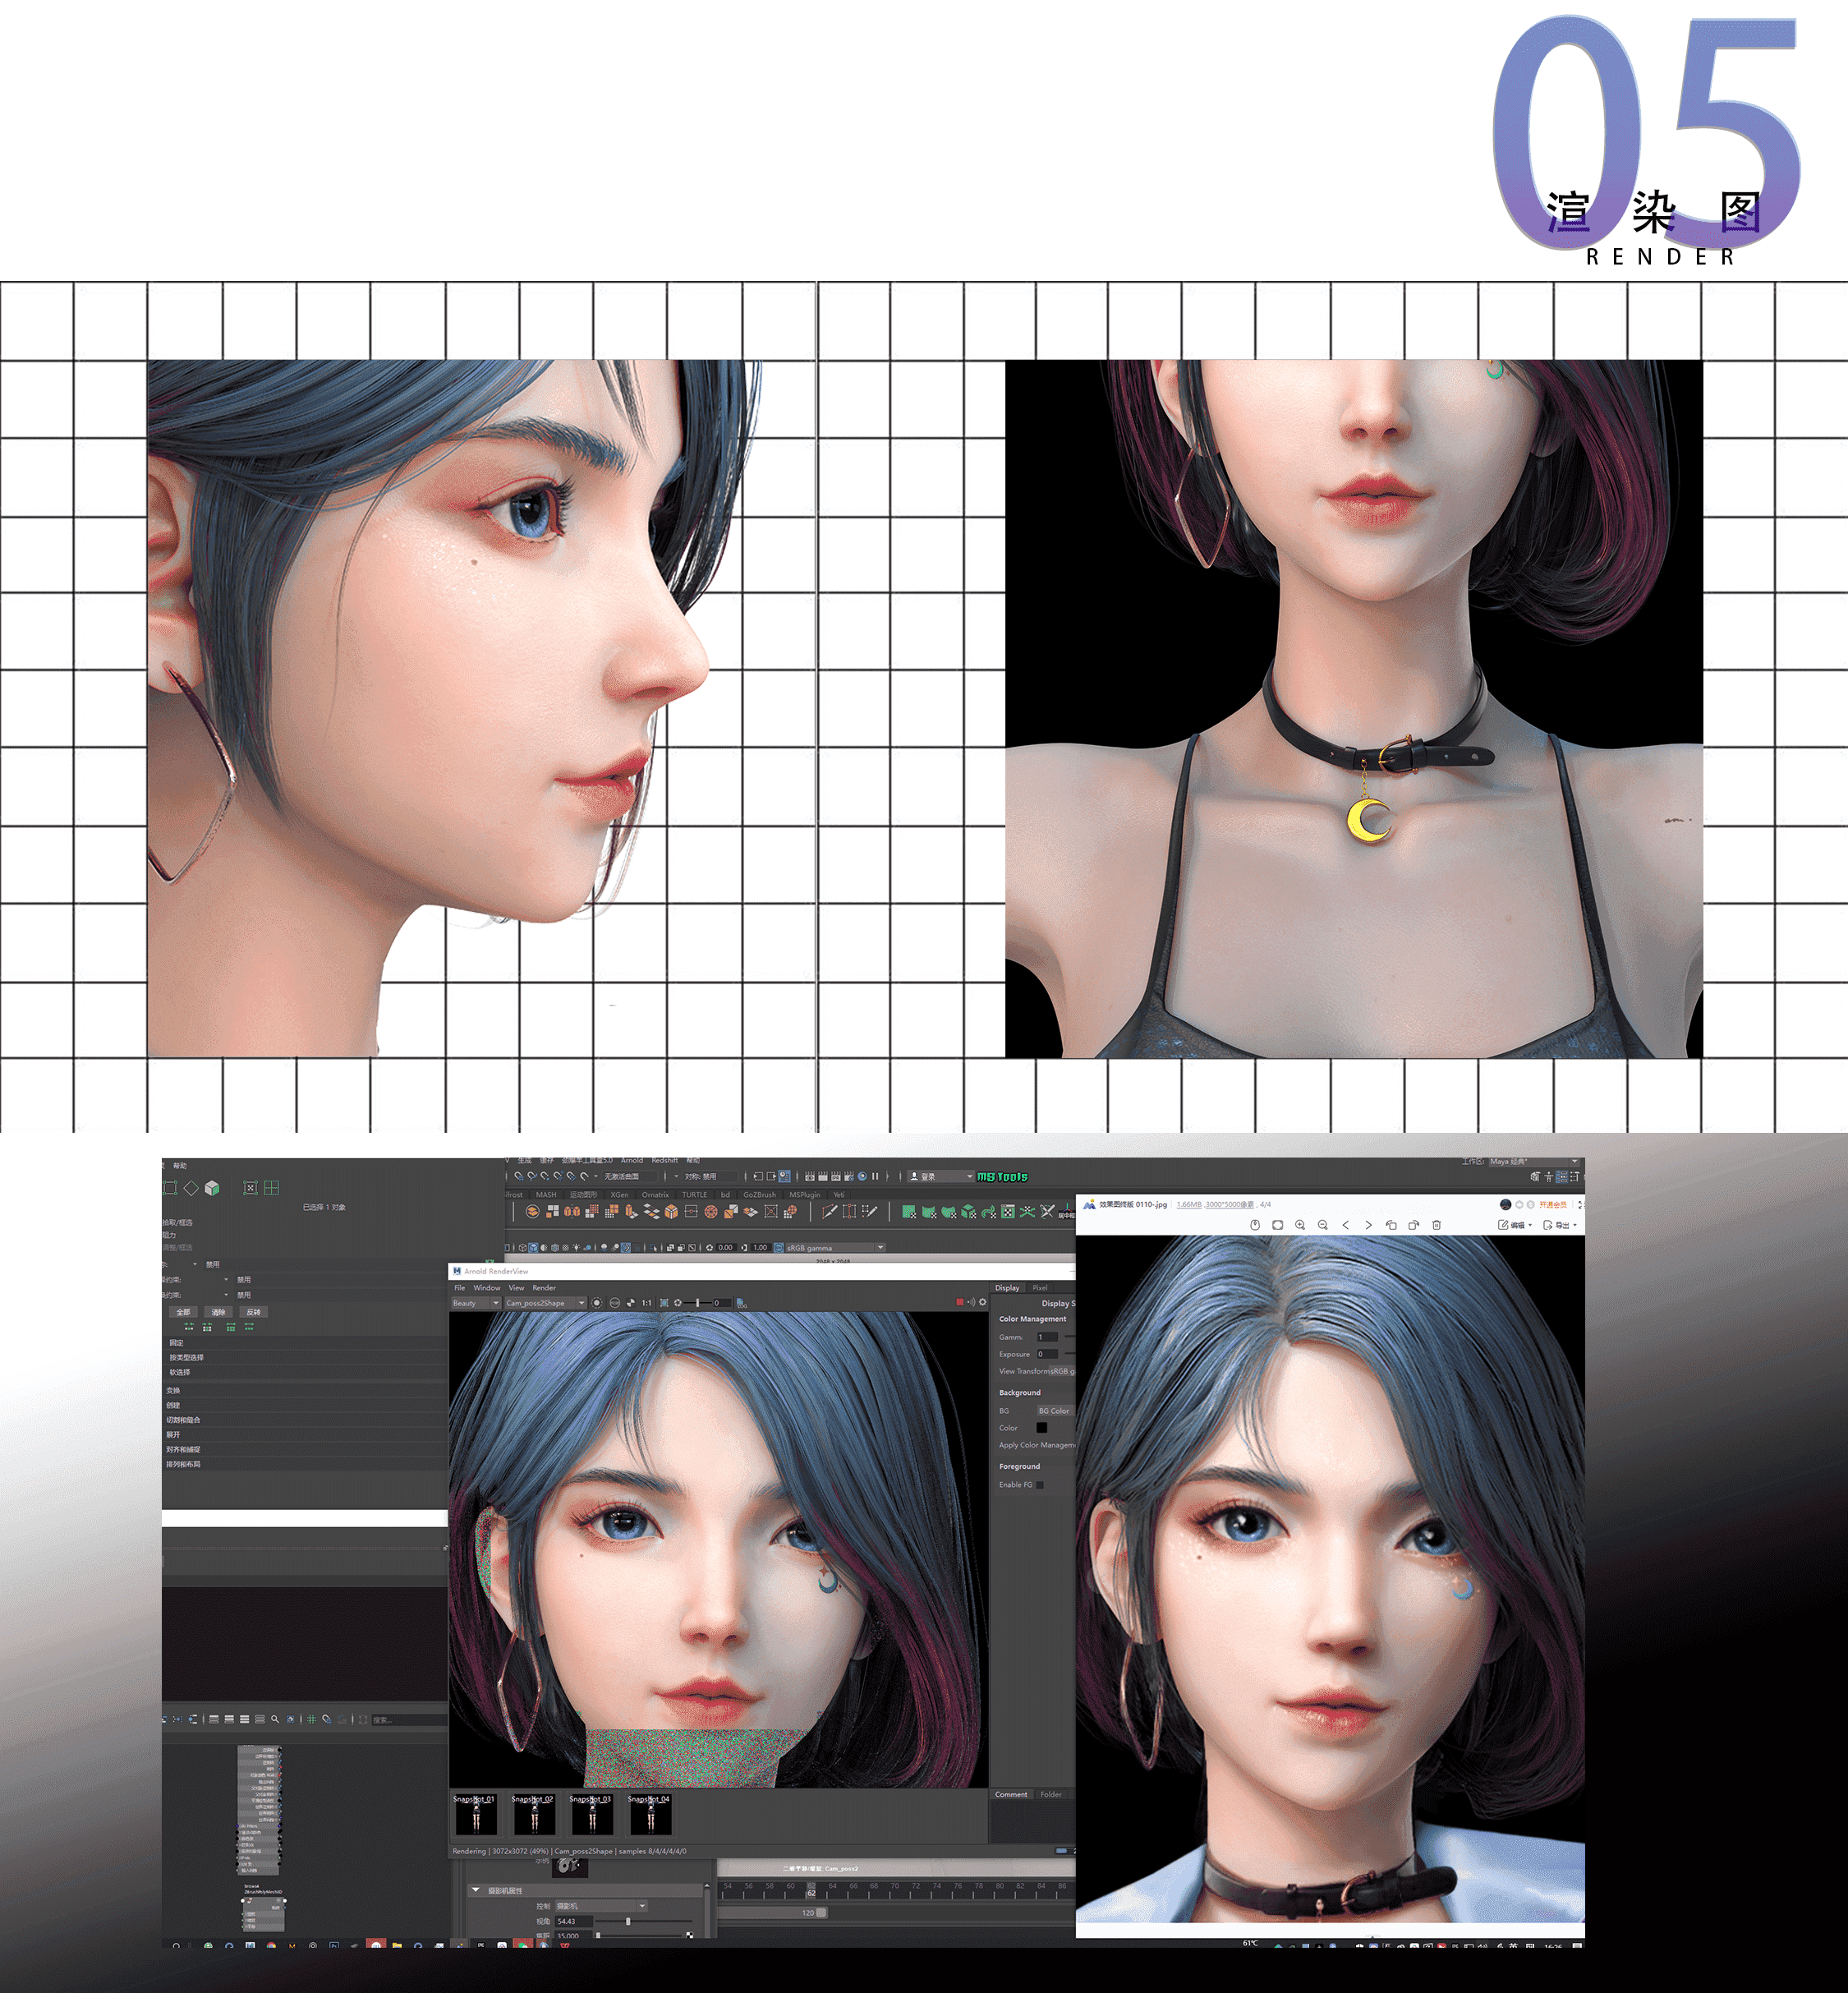
Task: Click the 开通会员 link
Action: point(1553,1205)
